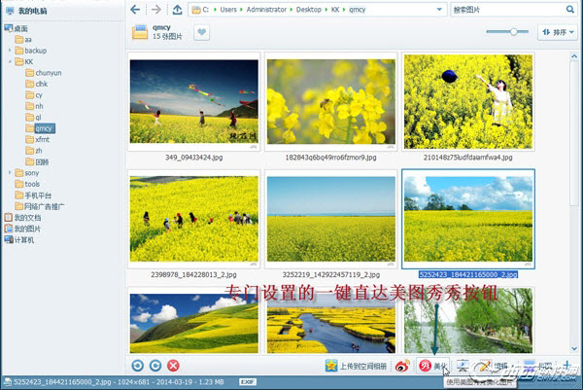Click the EXIF badge in status bar
The height and width of the screenshot is (390, 583).
(248, 382)
